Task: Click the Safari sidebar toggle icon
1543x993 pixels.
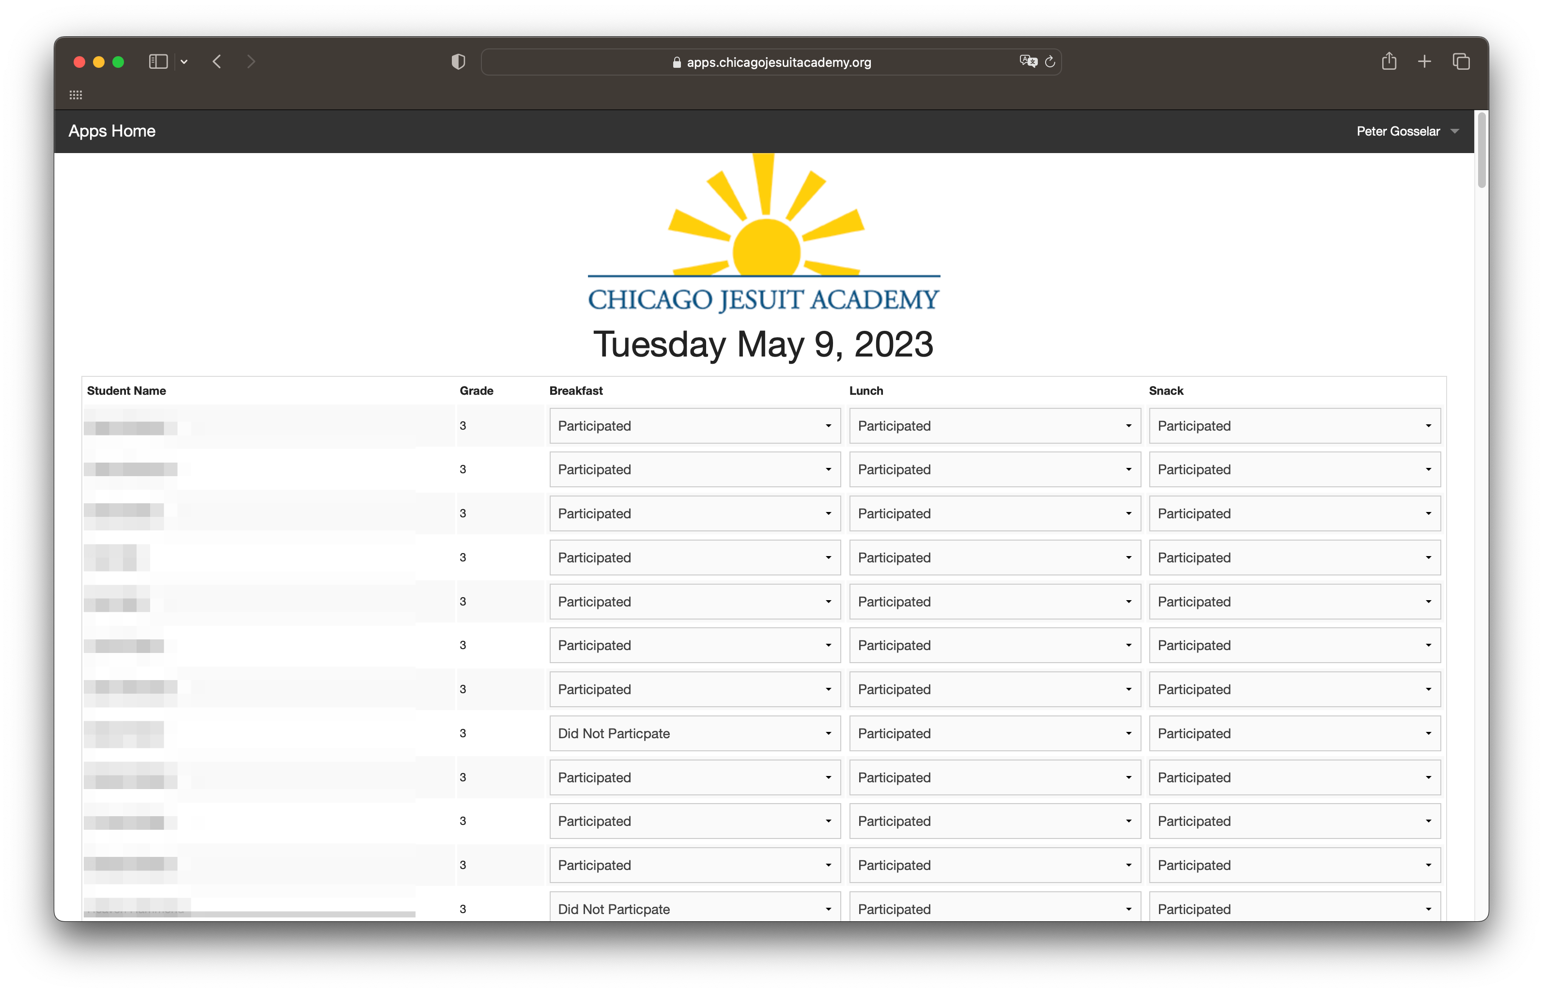Action: [158, 62]
